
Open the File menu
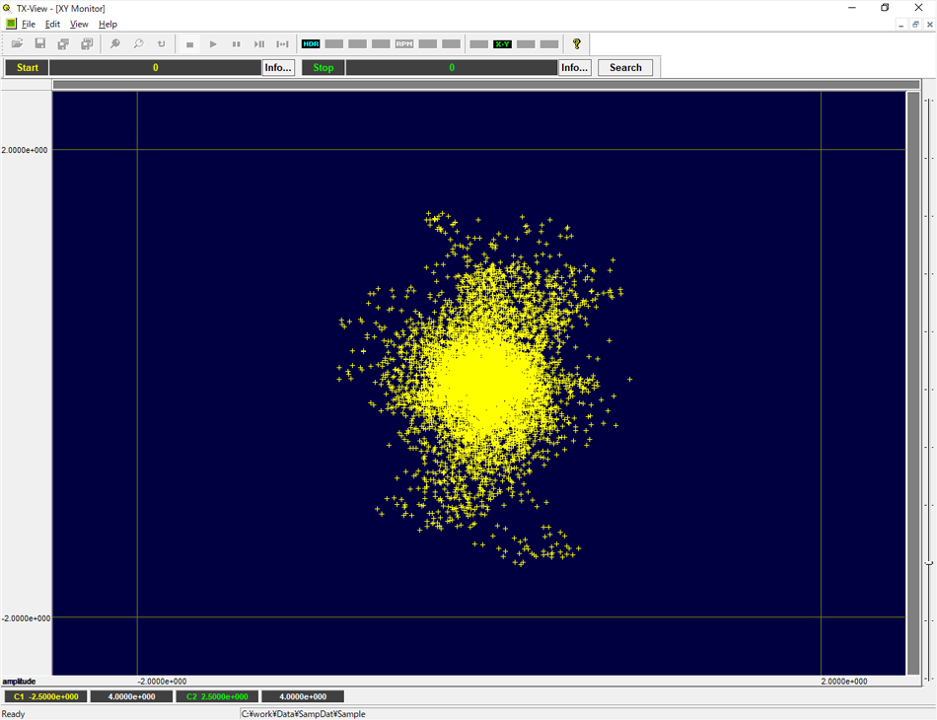[29, 24]
